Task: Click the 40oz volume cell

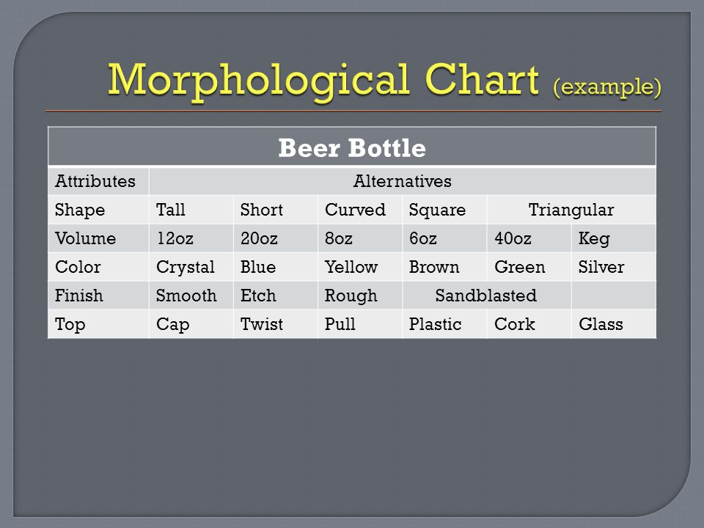Action: 529,238
